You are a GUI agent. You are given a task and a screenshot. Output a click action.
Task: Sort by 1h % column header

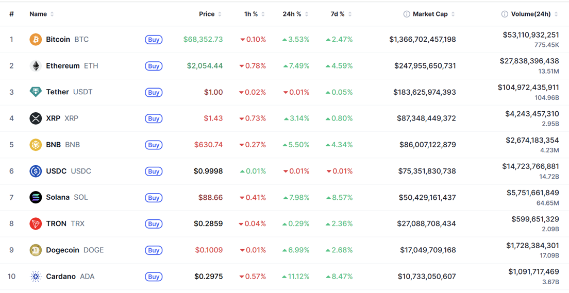(x=251, y=14)
